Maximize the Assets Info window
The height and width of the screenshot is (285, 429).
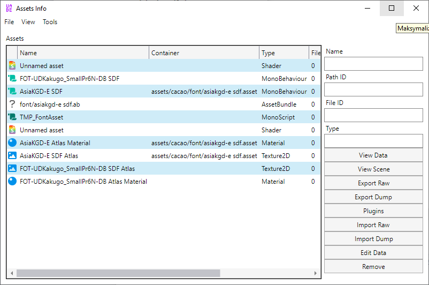click(x=392, y=8)
